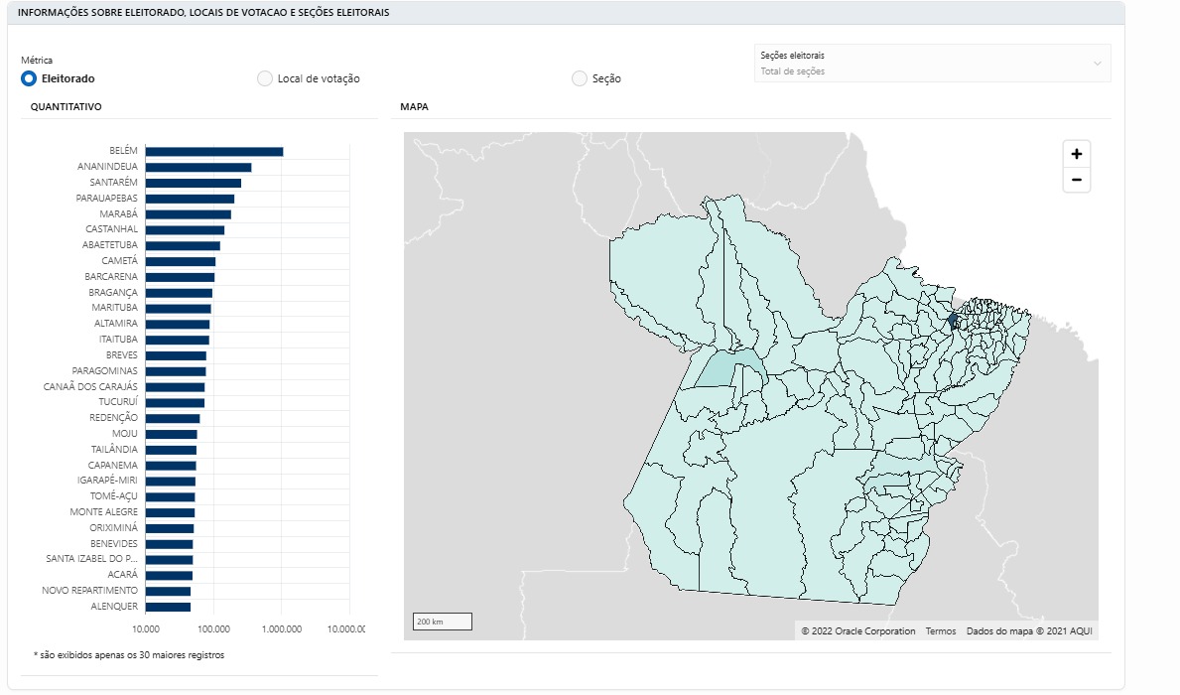Select the Seção radio button
Image resolution: width=1180 pixels, height=695 pixels.
[x=580, y=78]
